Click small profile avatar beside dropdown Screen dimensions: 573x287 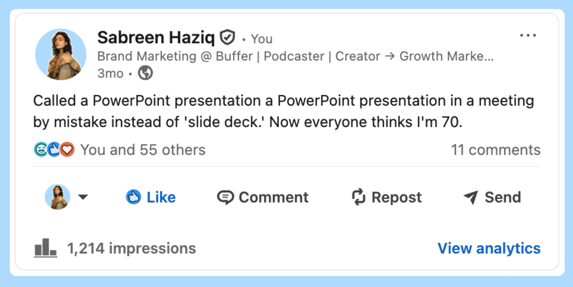57,197
